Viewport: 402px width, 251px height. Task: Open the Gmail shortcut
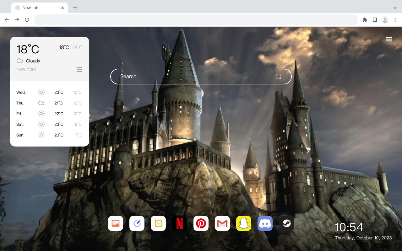coord(222,223)
